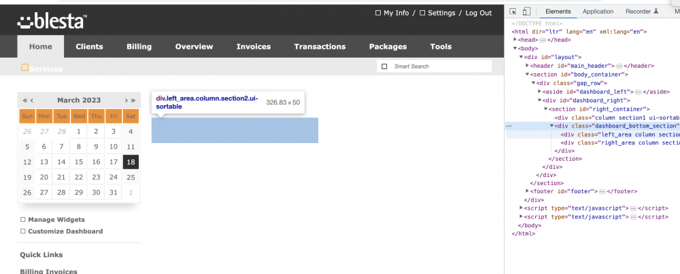Image resolution: width=680 pixels, height=274 pixels.
Task: Click the Blesta logo
Action: click(x=52, y=21)
